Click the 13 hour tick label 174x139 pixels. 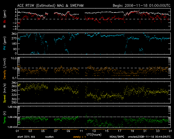click(x=94, y=131)
